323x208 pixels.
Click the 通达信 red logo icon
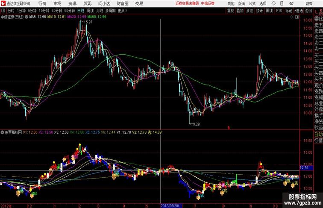pos(3,3)
